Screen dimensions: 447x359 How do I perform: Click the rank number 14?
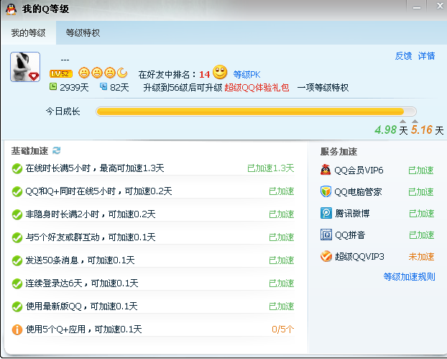pyautogui.click(x=204, y=75)
